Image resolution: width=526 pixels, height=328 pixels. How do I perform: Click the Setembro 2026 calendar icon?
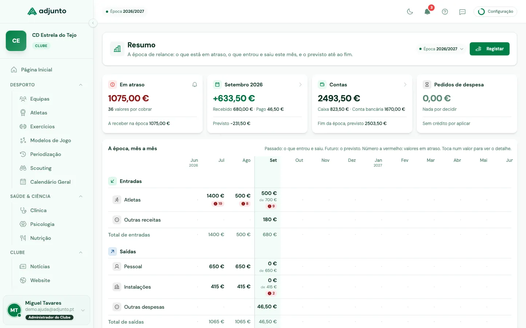[x=217, y=85]
